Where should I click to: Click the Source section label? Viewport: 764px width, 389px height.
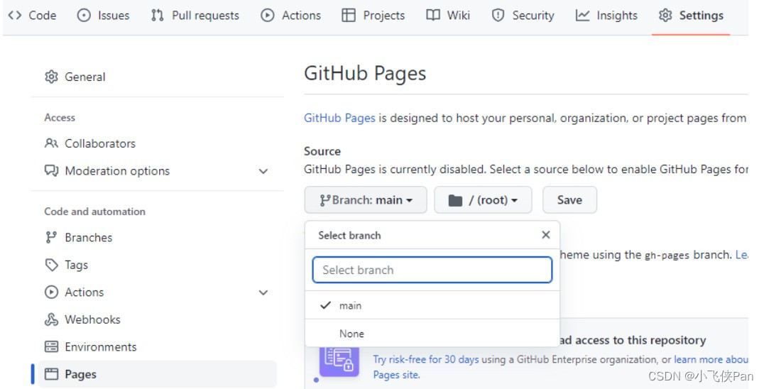click(322, 151)
